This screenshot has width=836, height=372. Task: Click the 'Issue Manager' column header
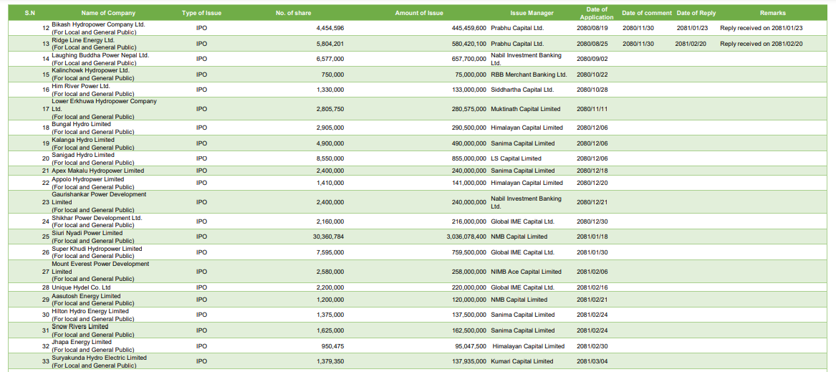(x=532, y=13)
